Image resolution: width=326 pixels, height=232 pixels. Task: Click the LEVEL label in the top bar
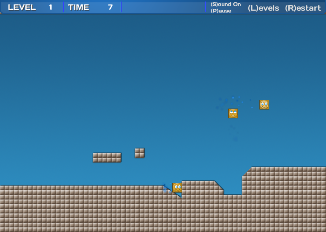(22, 7)
